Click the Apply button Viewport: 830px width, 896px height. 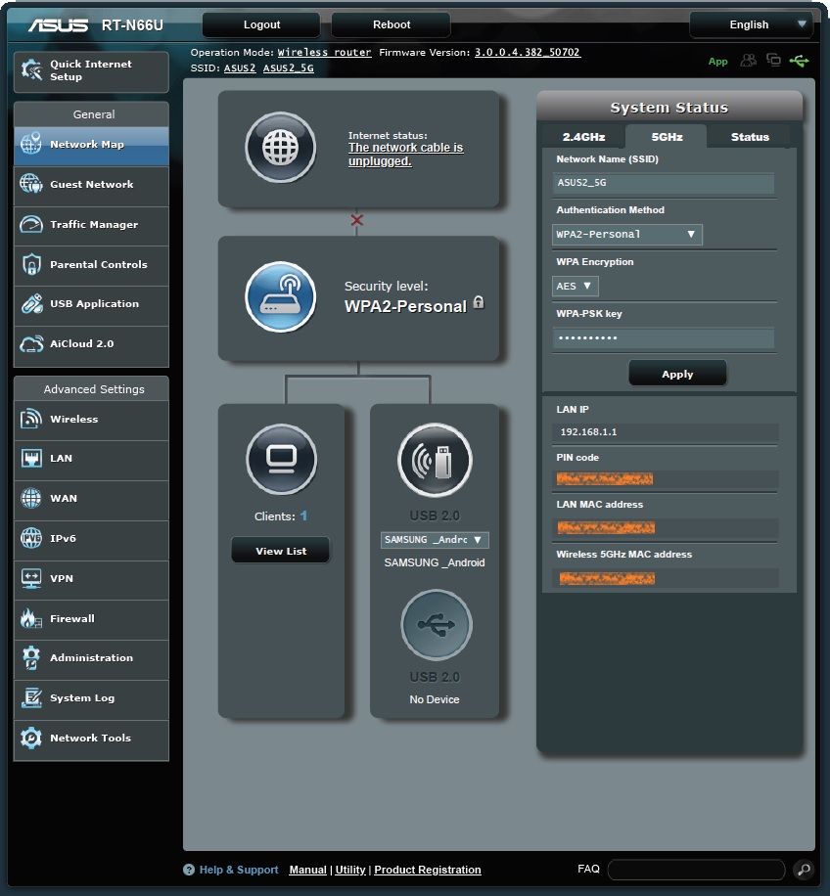(677, 373)
